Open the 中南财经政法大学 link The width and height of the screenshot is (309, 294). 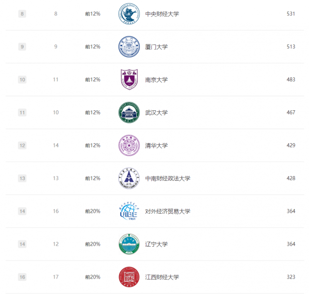[x=168, y=178]
